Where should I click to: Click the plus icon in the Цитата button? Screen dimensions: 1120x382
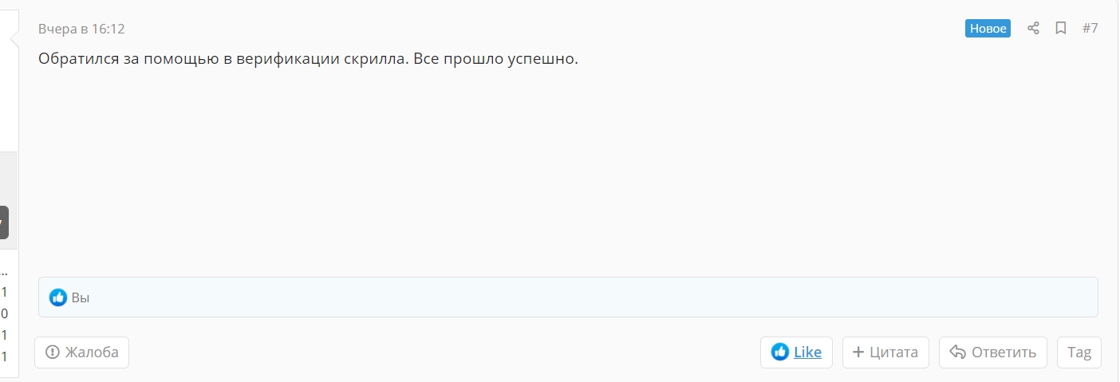point(858,352)
